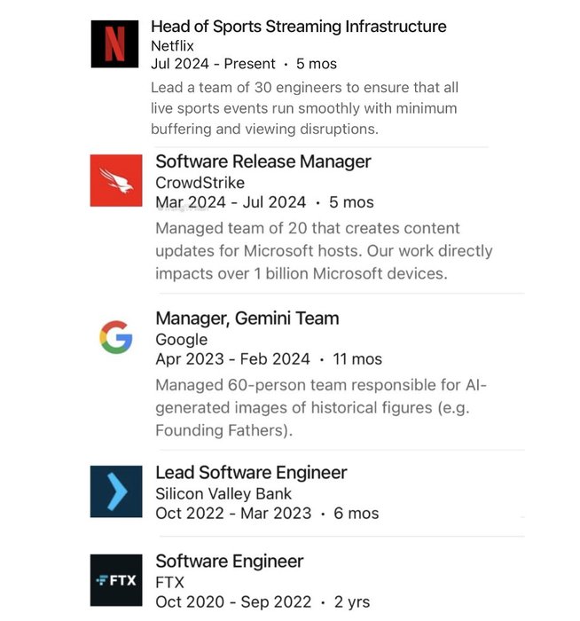Click the Software Engineer title at FTX

[229, 561]
